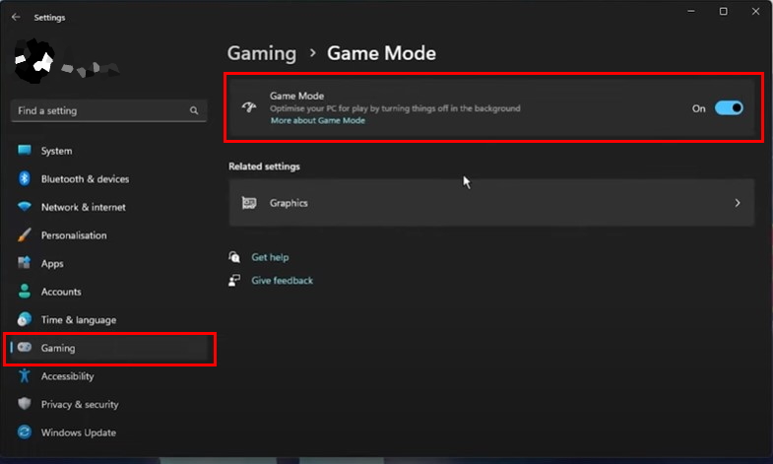Click the Give feedback person icon
The width and height of the screenshot is (773, 464).
click(234, 280)
